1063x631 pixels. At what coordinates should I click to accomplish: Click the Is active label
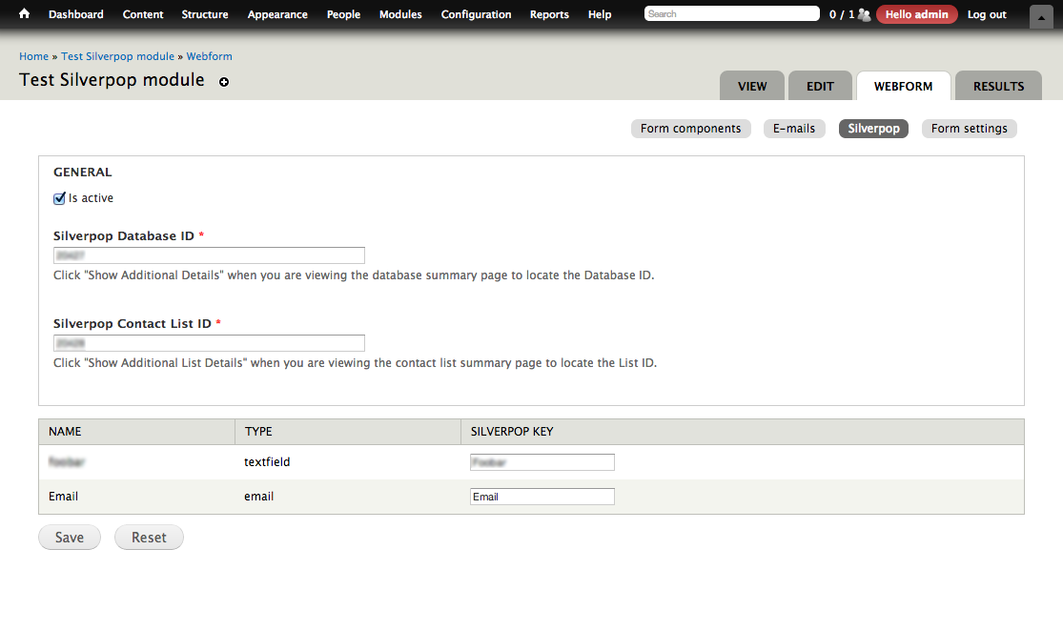91,198
